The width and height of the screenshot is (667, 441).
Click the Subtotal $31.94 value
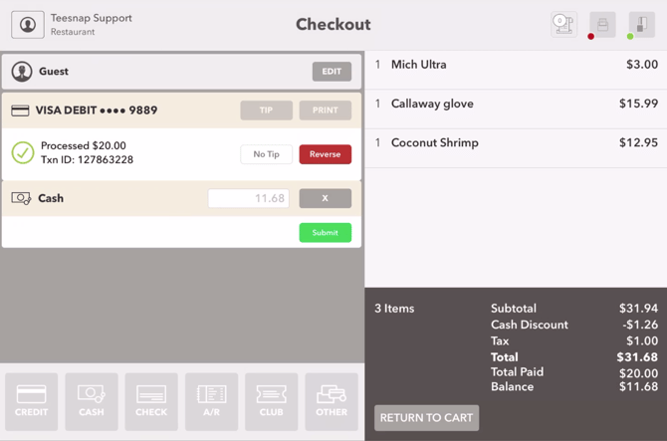[638, 309]
